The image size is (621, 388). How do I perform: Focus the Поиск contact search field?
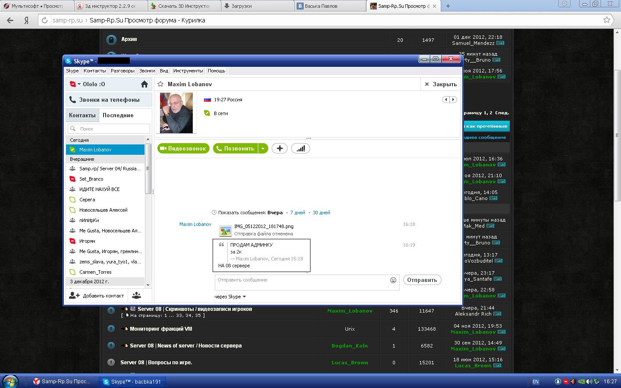pyautogui.click(x=109, y=128)
